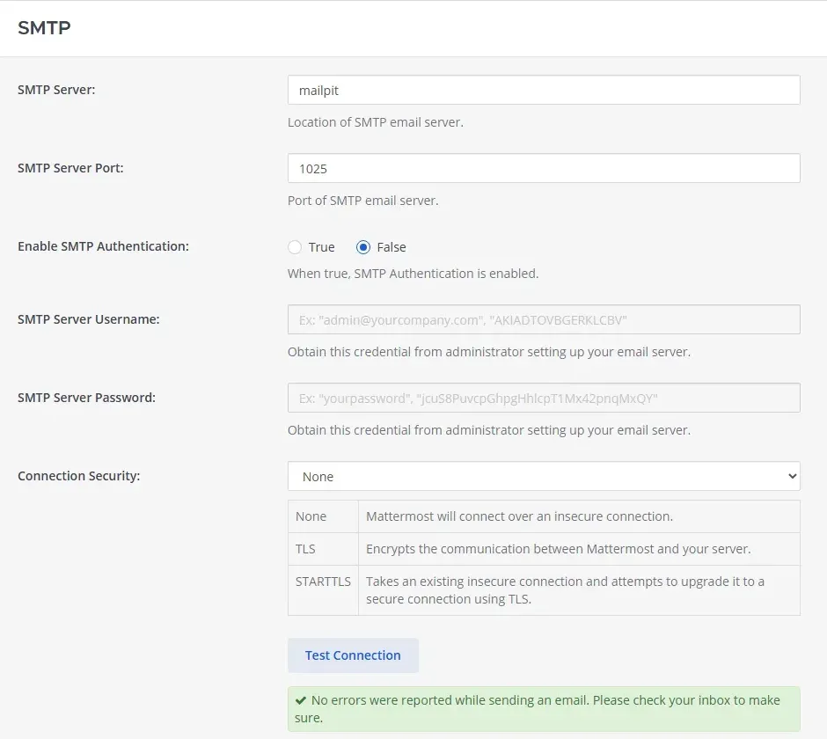
Task: Click the green success checkmark icon
Action: (301, 700)
